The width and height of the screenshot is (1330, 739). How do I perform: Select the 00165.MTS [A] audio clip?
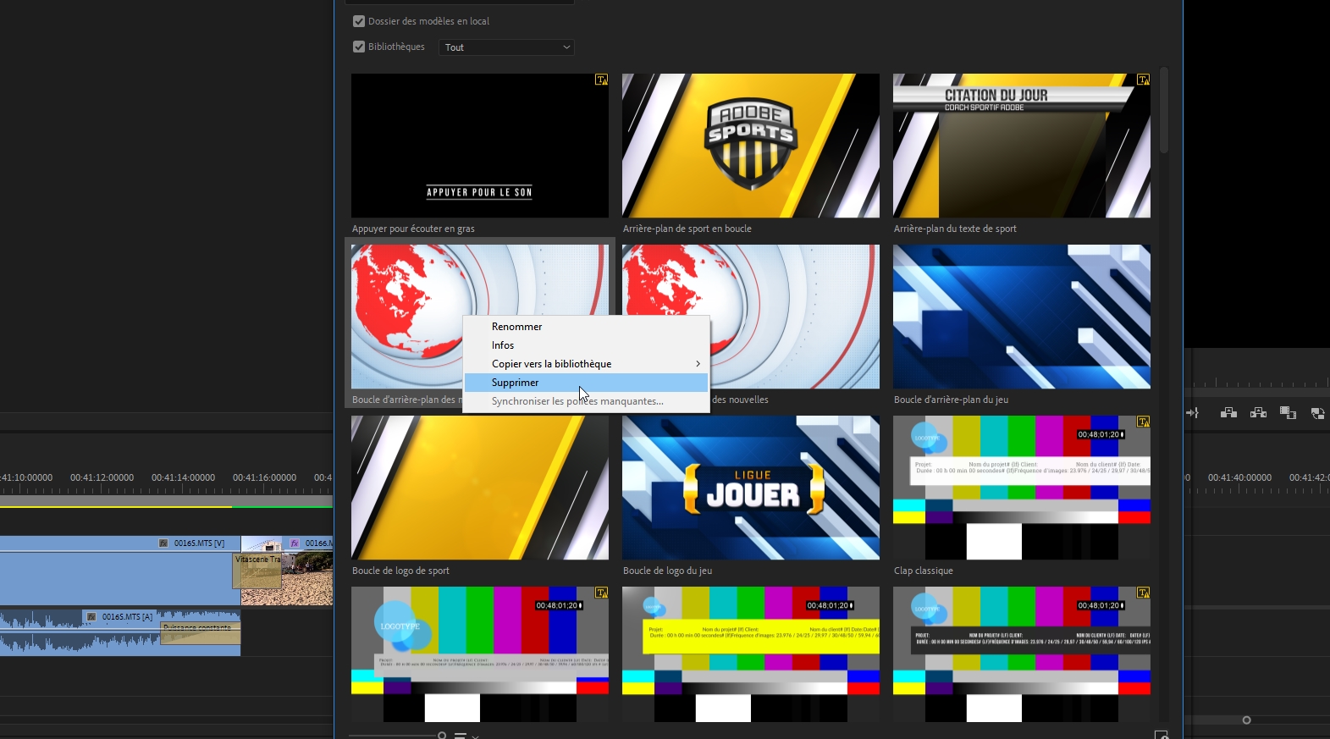pyautogui.click(x=120, y=632)
